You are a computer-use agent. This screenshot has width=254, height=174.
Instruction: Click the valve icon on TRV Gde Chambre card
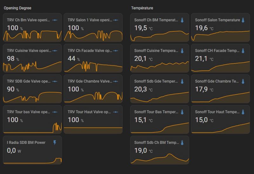(116, 81)
